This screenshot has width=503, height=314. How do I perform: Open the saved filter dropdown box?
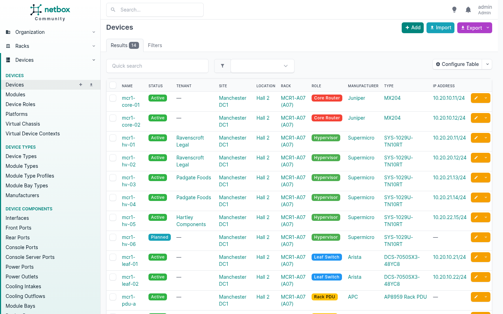(262, 66)
